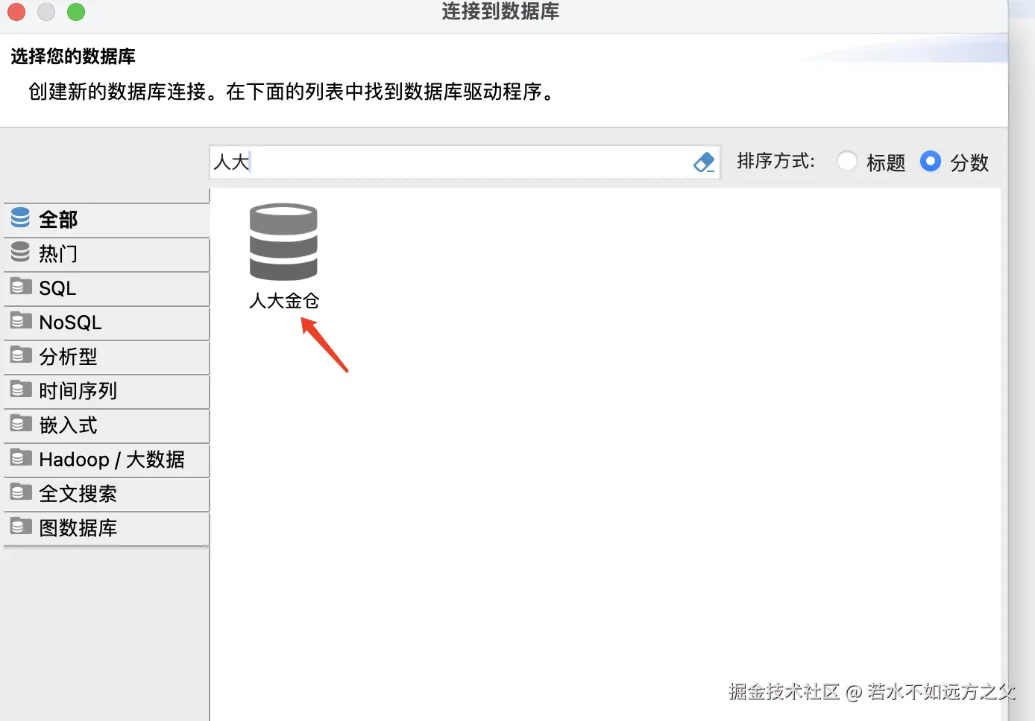Click the 嵌入式 category folder icon

pos(21,423)
